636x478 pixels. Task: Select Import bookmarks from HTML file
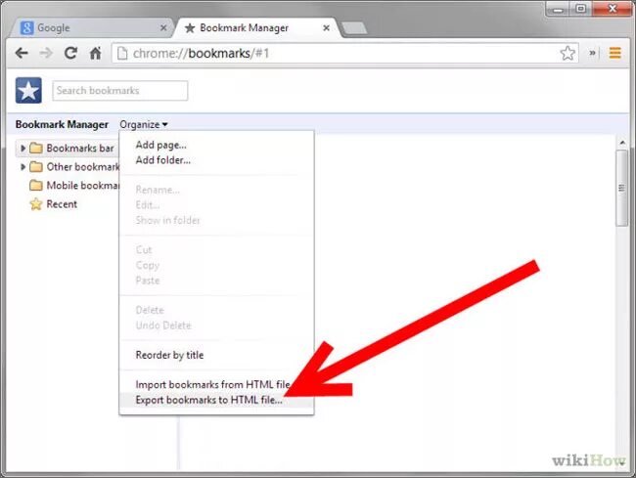point(213,384)
